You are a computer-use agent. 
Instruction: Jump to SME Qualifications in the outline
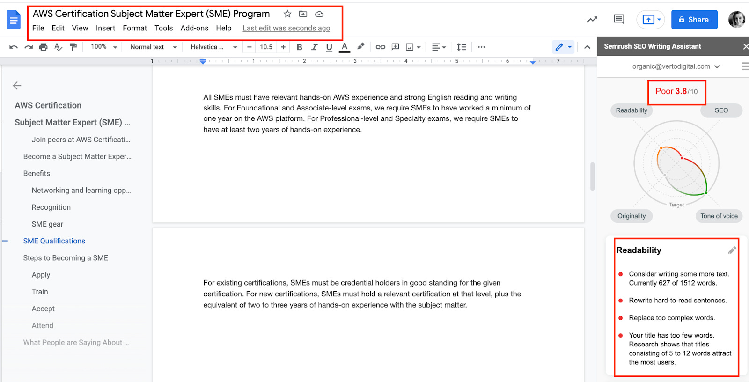(x=54, y=241)
